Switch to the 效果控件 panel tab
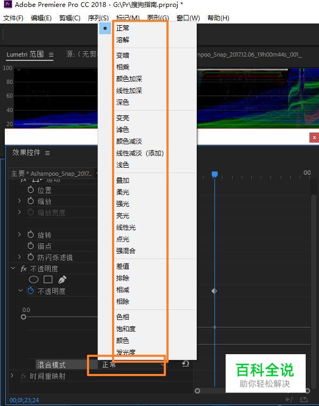Image resolution: width=319 pixels, height=406 pixels. [x=26, y=152]
